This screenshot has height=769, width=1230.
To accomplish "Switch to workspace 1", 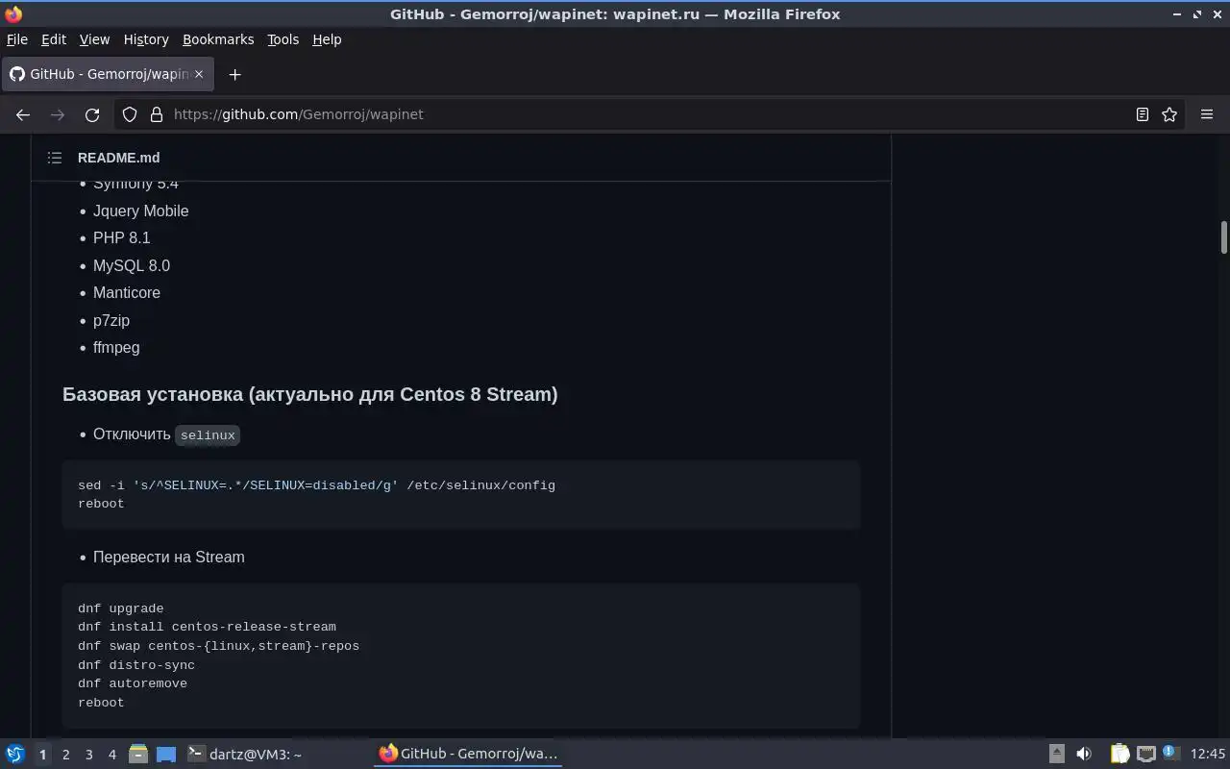I will point(42,755).
